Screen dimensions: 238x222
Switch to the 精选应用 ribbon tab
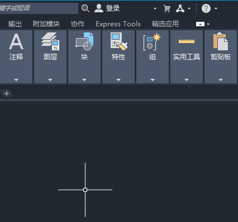pos(165,24)
